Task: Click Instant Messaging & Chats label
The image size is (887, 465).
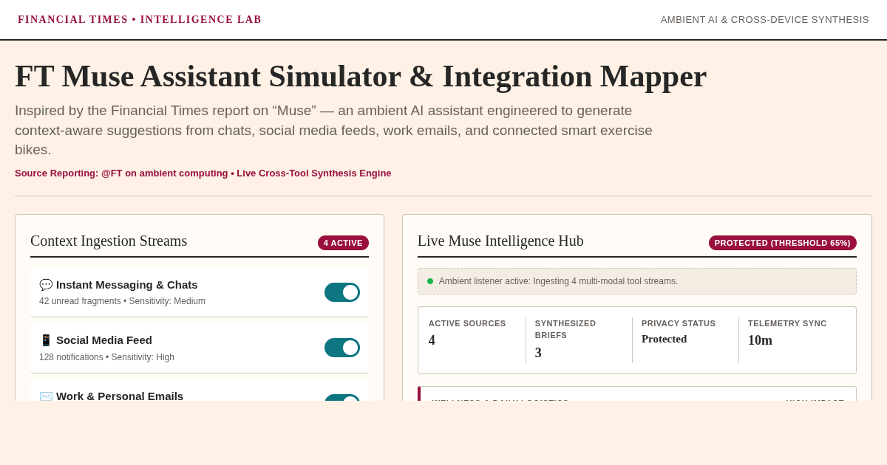Action: (x=127, y=285)
